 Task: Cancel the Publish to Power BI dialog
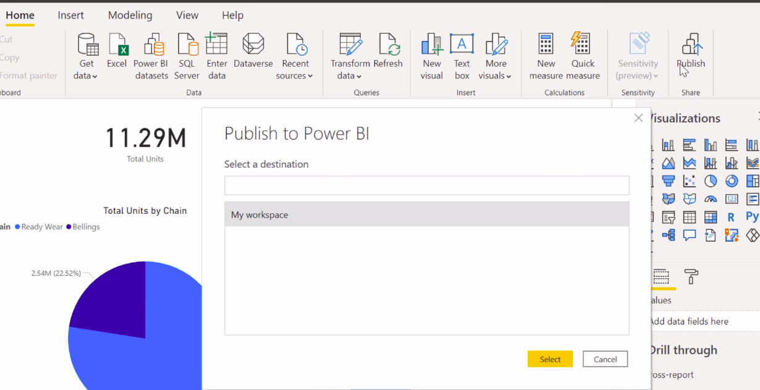[x=605, y=359]
